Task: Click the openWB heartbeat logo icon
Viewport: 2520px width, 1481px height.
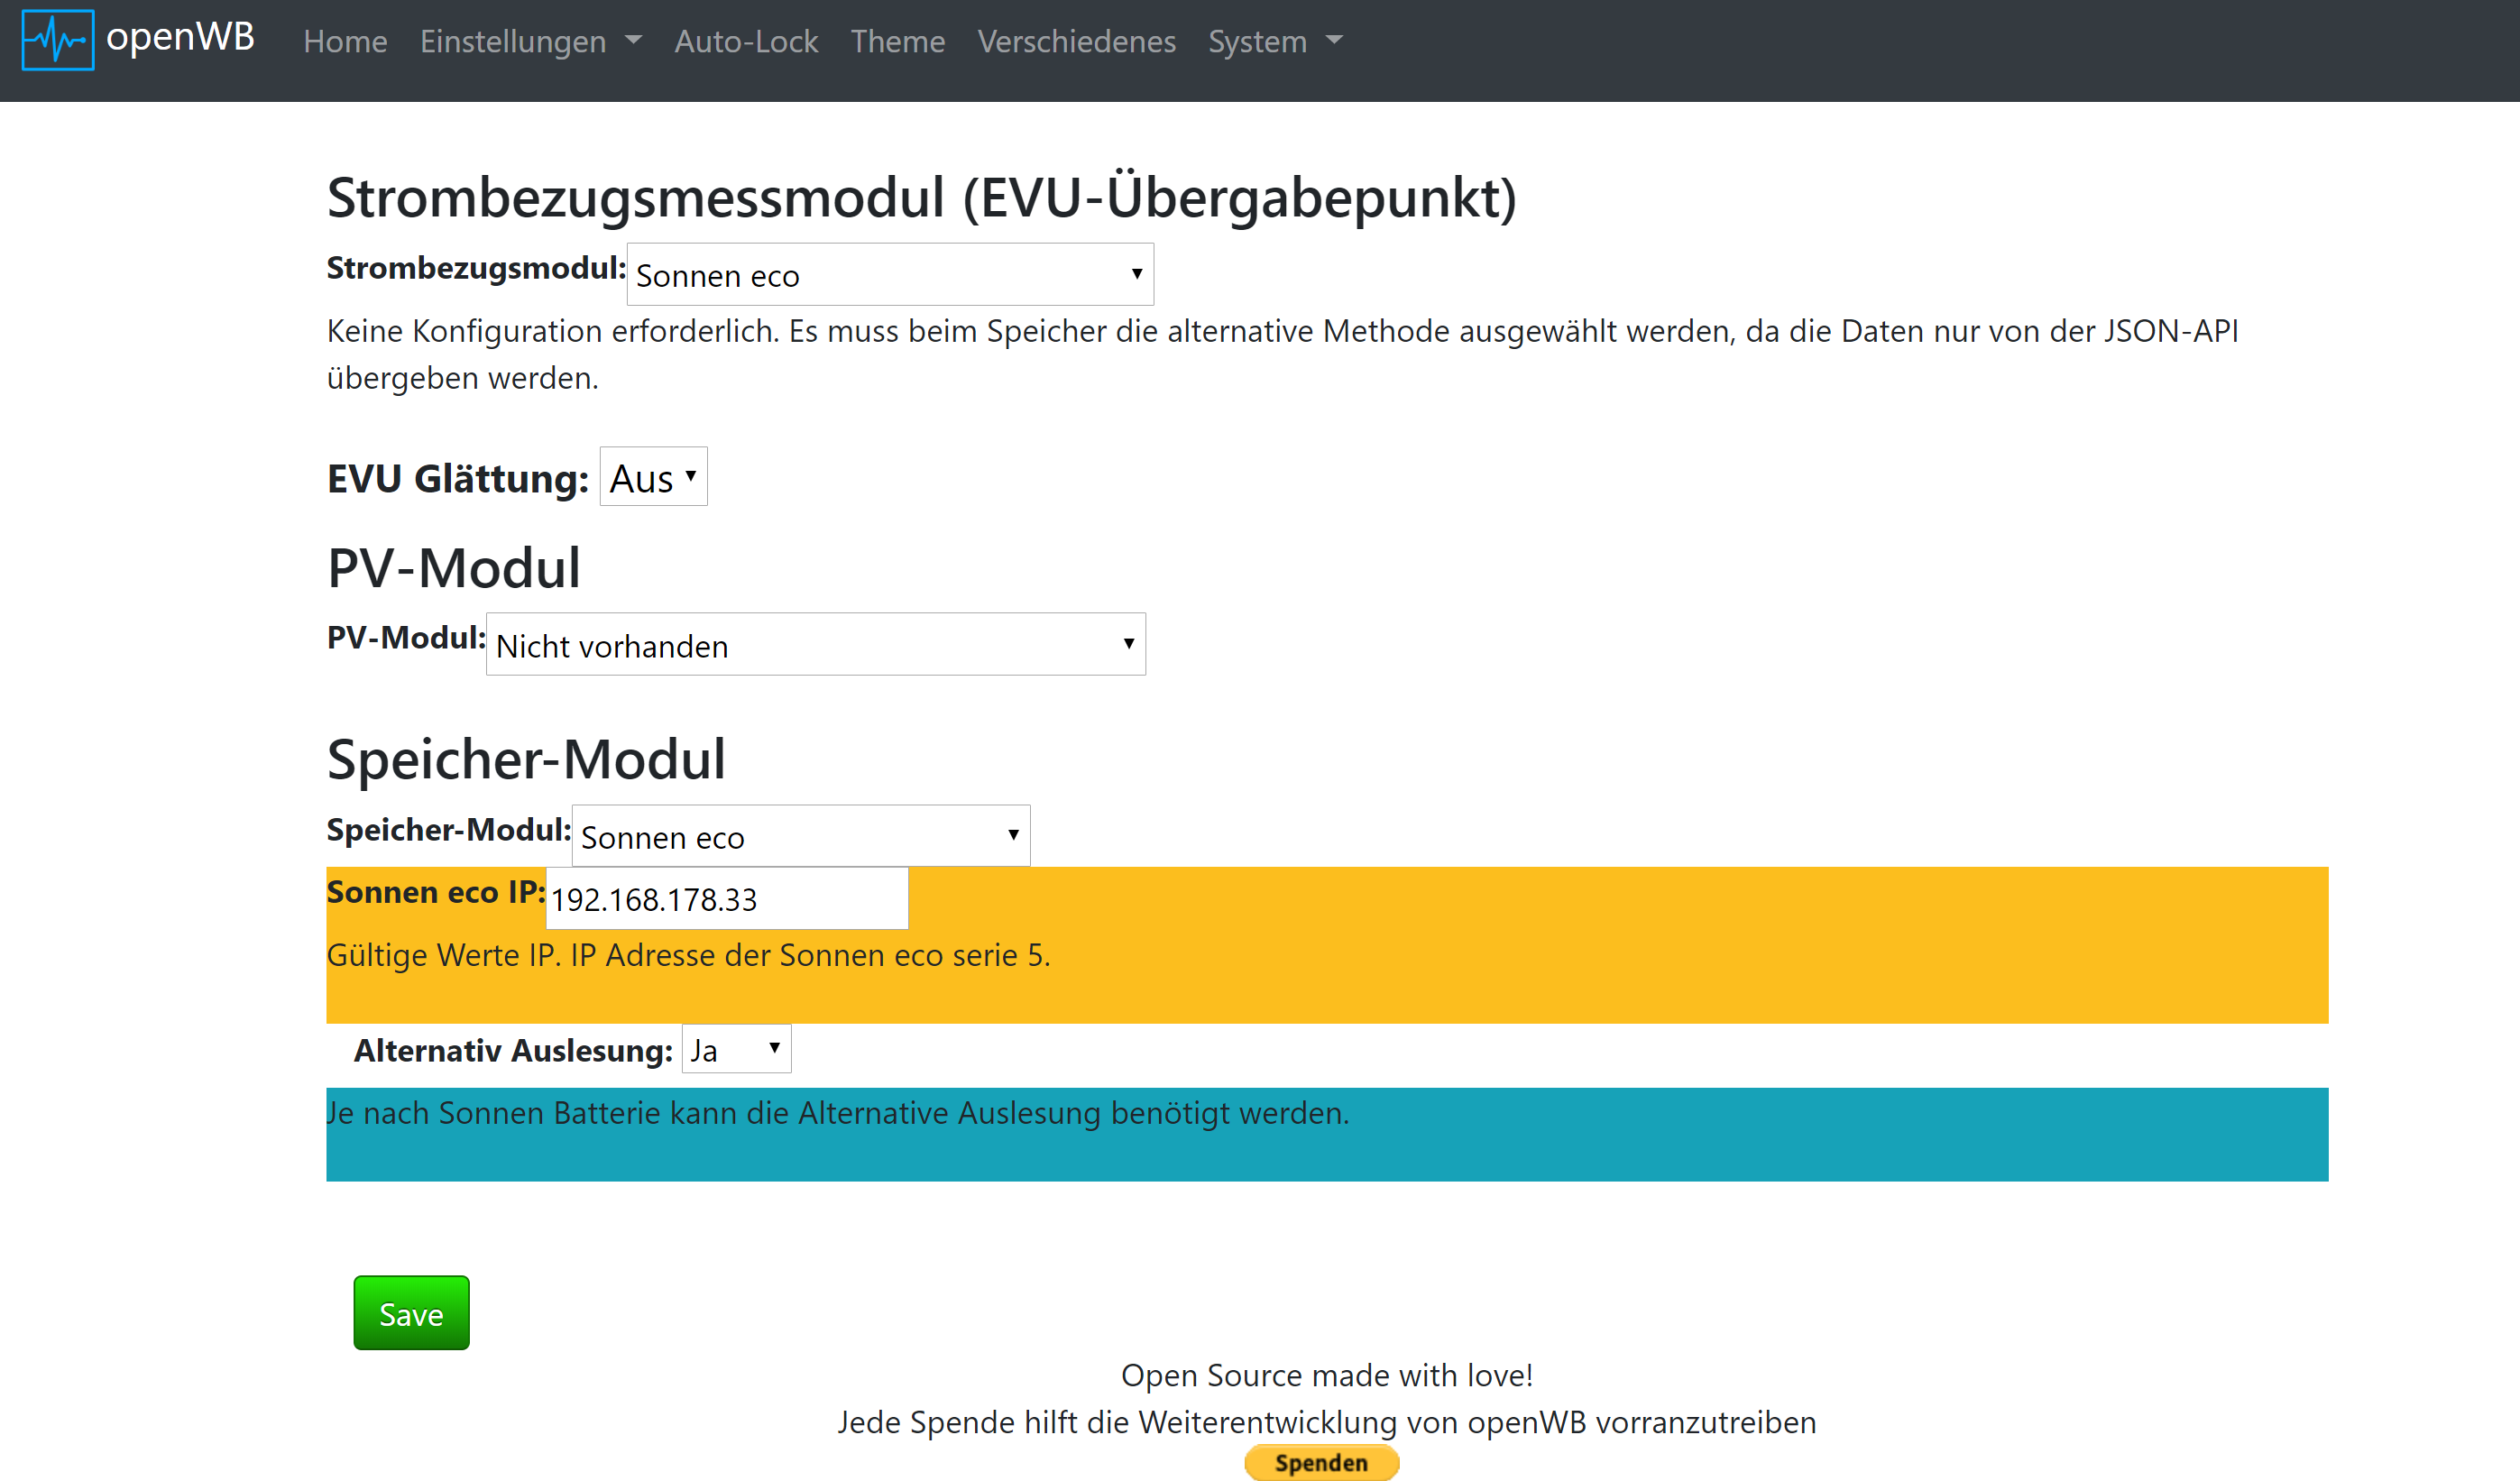Action: click(58, 40)
